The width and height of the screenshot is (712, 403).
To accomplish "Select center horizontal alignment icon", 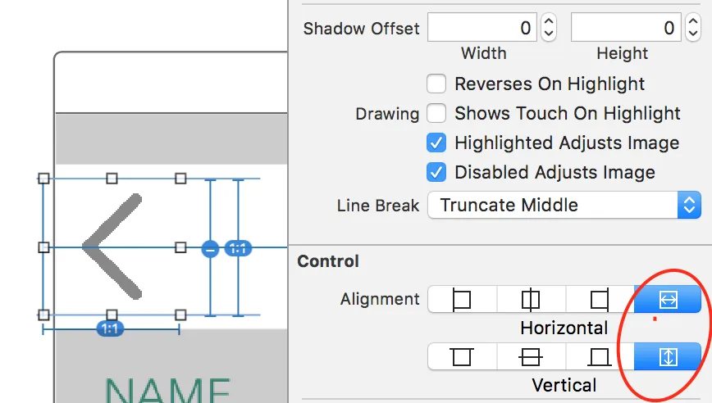I will click(531, 300).
